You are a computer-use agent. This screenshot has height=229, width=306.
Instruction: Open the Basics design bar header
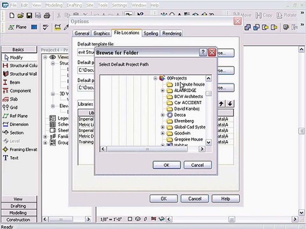(19, 50)
